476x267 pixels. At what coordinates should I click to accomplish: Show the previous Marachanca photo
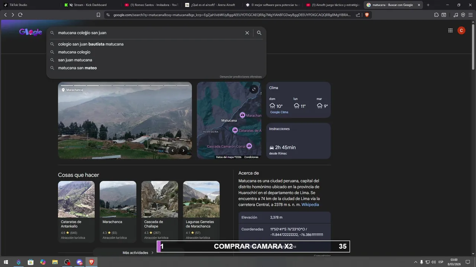coord(173,151)
